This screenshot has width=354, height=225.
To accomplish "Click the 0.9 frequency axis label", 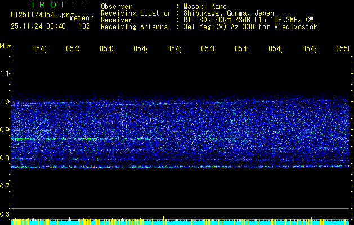I will point(5,130).
